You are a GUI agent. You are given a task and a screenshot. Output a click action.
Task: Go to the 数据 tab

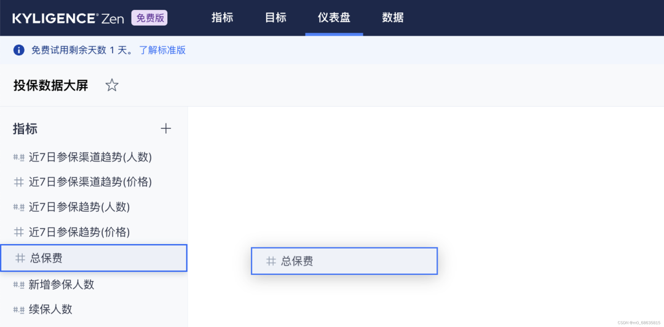(392, 18)
